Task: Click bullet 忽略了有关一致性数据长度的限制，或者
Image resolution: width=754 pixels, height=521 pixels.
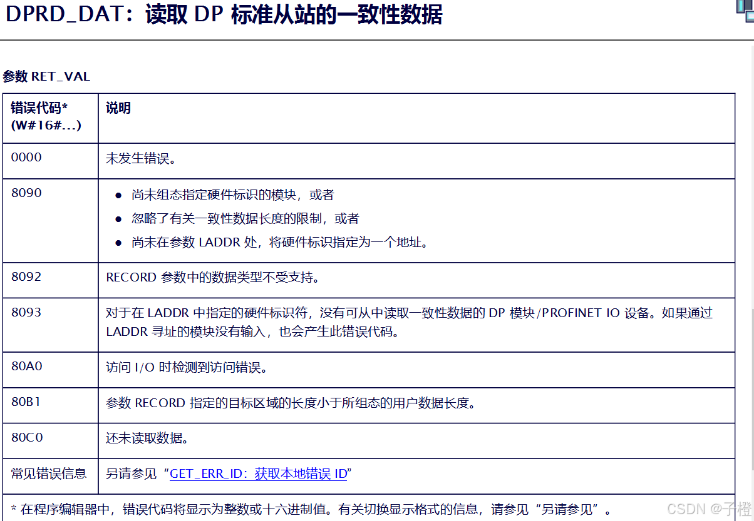Action: click(x=245, y=218)
